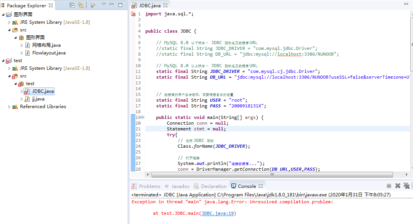The image size is (413, 224).
Task: Click Remove Launch icon in Console
Action: (398, 186)
